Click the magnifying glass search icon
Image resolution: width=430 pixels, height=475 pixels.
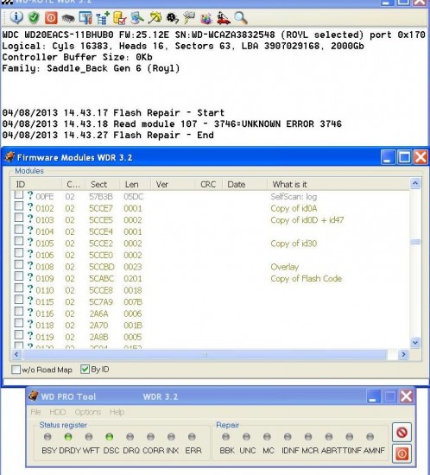pyautogui.click(x=241, y=18)
